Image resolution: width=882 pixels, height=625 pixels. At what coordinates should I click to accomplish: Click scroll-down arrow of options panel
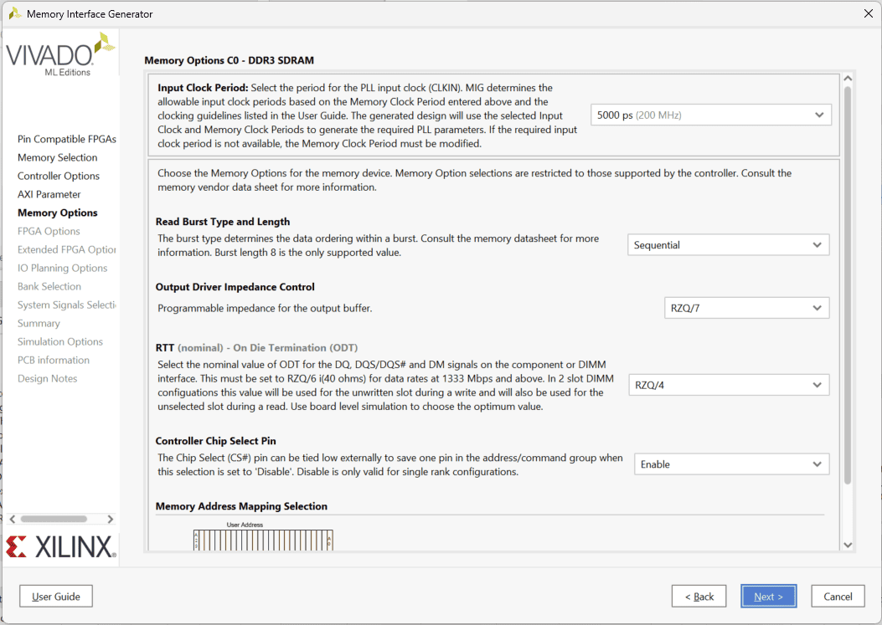click(847, 545)
